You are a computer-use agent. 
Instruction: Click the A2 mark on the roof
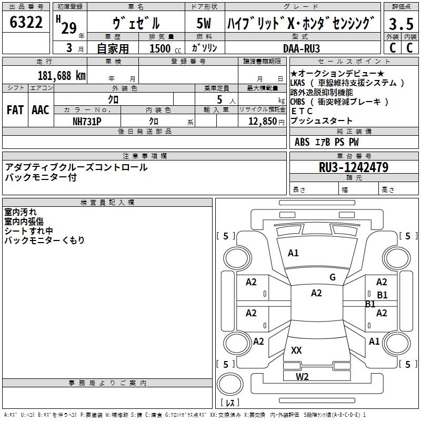(x=316, y=293)
